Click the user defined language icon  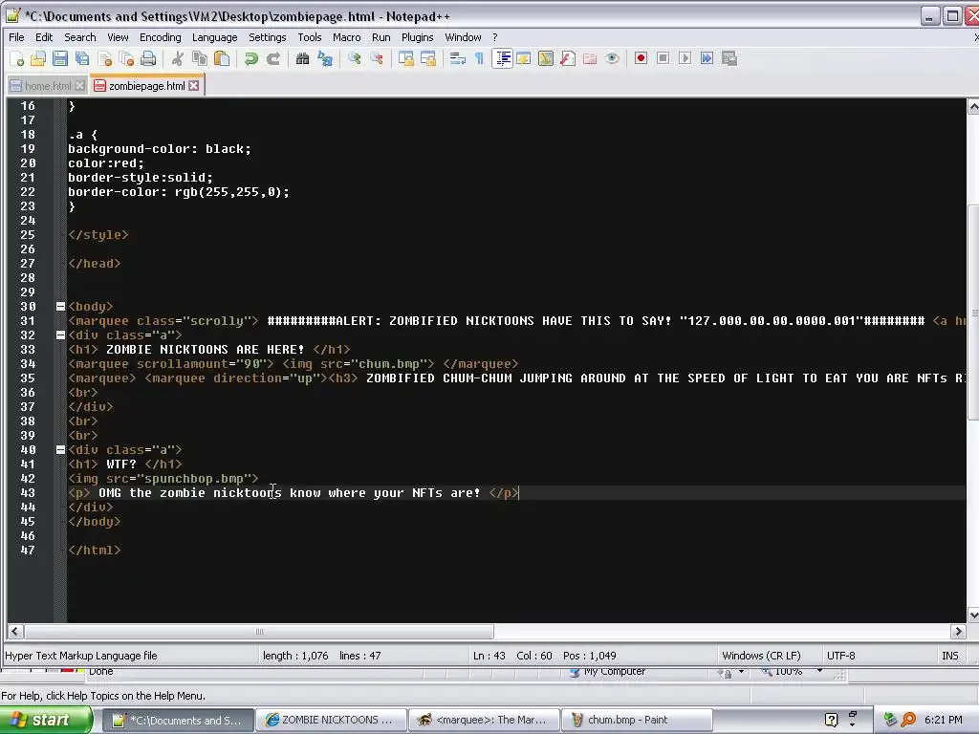tap(523, 58)
